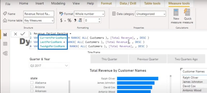The height and width of the screenshot is (93, 207).
Task: Click the measure Name input field
Action: pyautogui.click(x=39, y=14)
